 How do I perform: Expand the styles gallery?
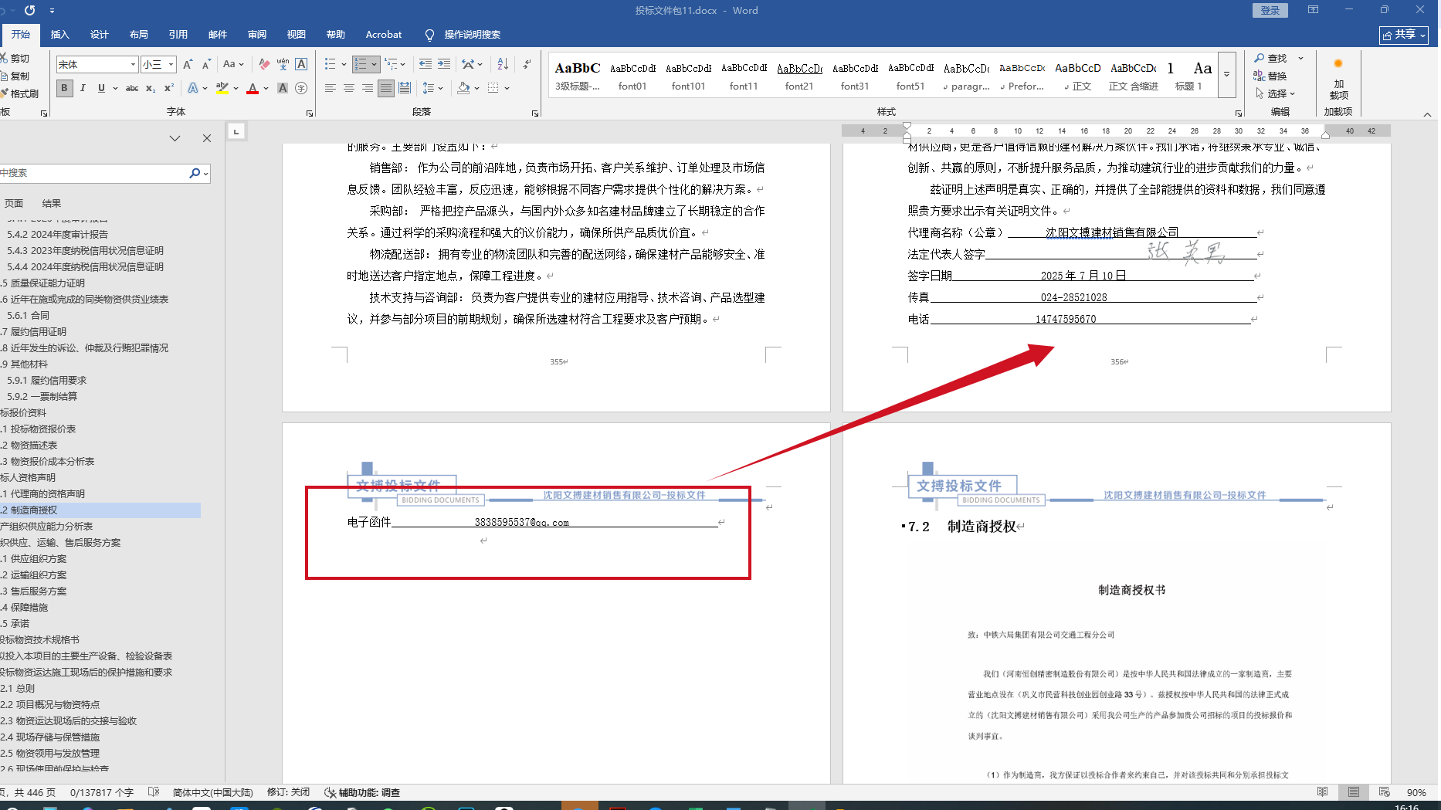1226,75
